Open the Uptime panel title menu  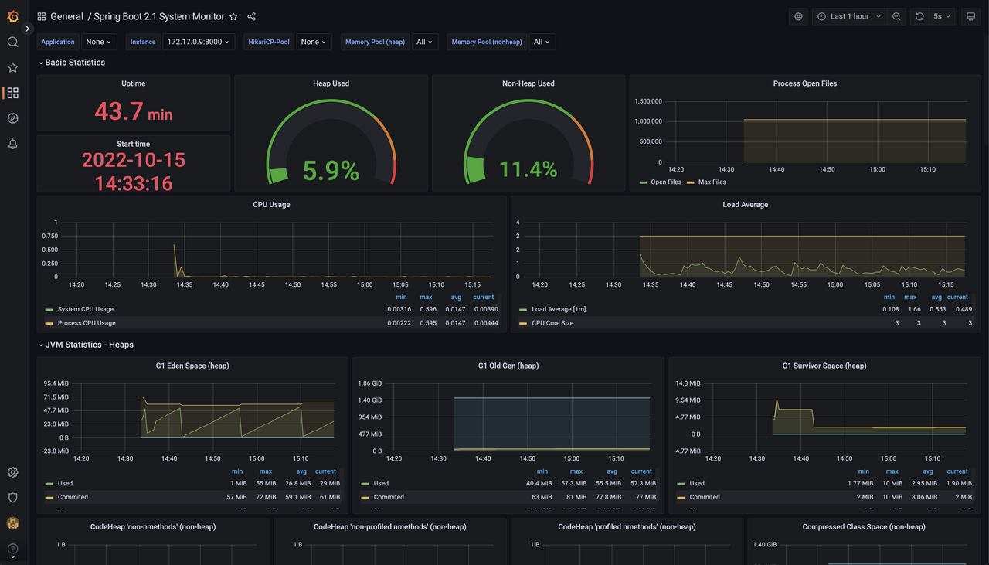[x=133, y=83]
